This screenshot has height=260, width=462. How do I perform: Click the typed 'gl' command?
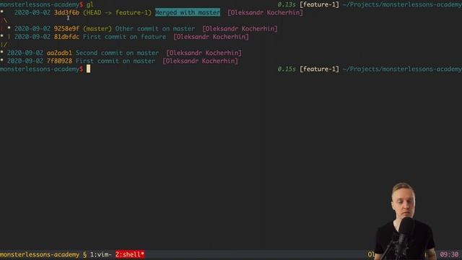90,4
